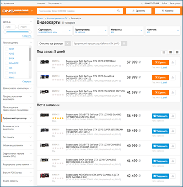
Task: Click Уведомить for MSI GAMING X
Action: tap(160, 176)
